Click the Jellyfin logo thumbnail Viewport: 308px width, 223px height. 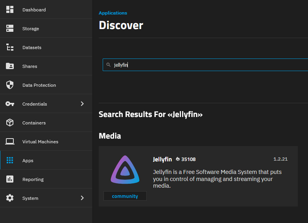[x=125, y=170]
